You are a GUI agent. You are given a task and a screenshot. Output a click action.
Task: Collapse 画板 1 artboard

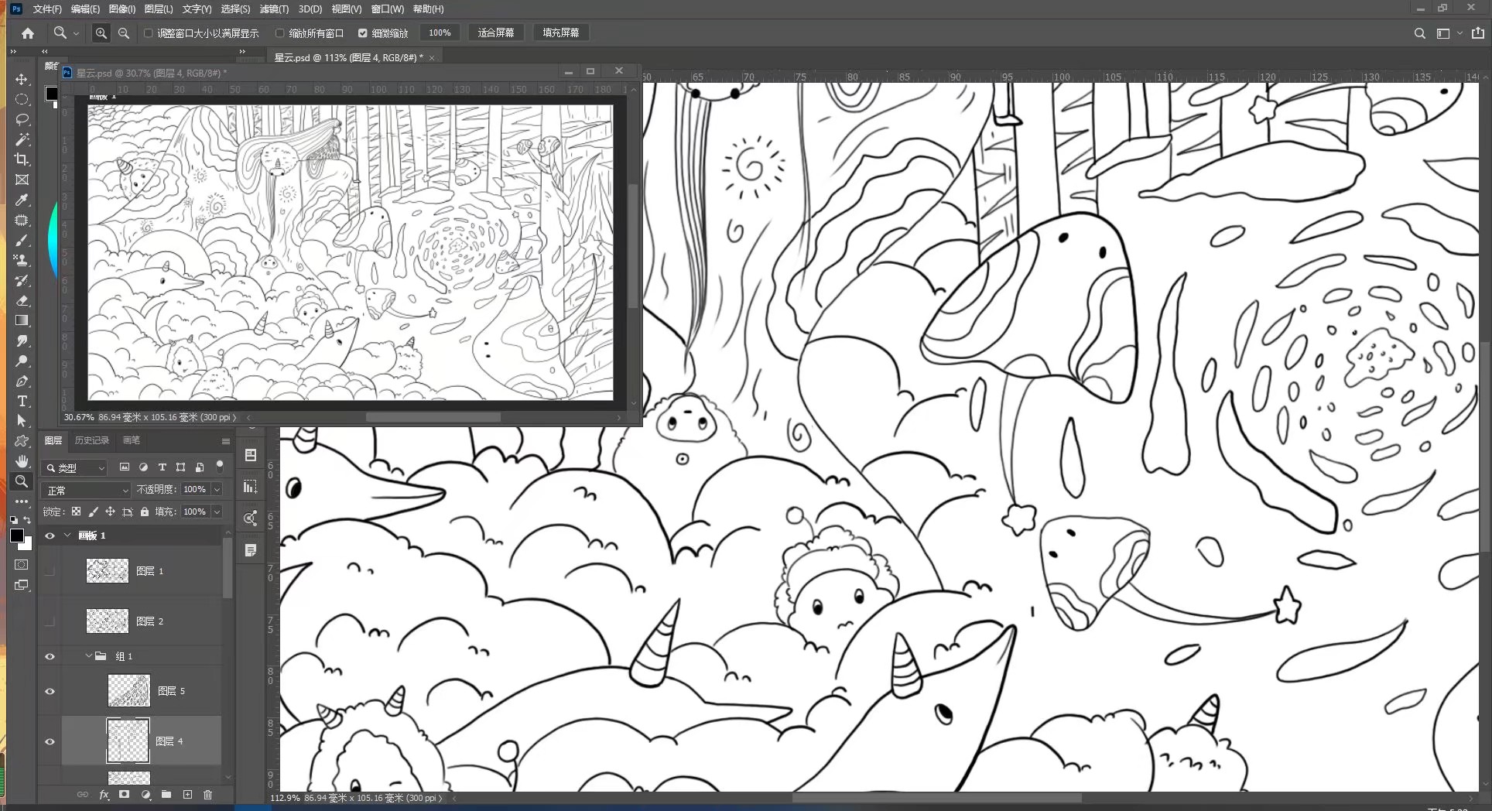click(67, 536)
